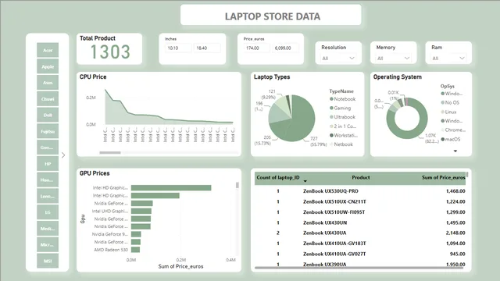The width and height of the screenshot is (500, 281).
Task: Select row Zenbook UX430UA
Action: tap(359, 233)
